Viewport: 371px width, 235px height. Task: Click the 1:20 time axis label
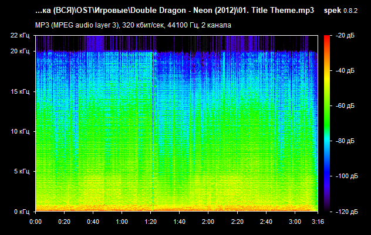coord(150,222)
